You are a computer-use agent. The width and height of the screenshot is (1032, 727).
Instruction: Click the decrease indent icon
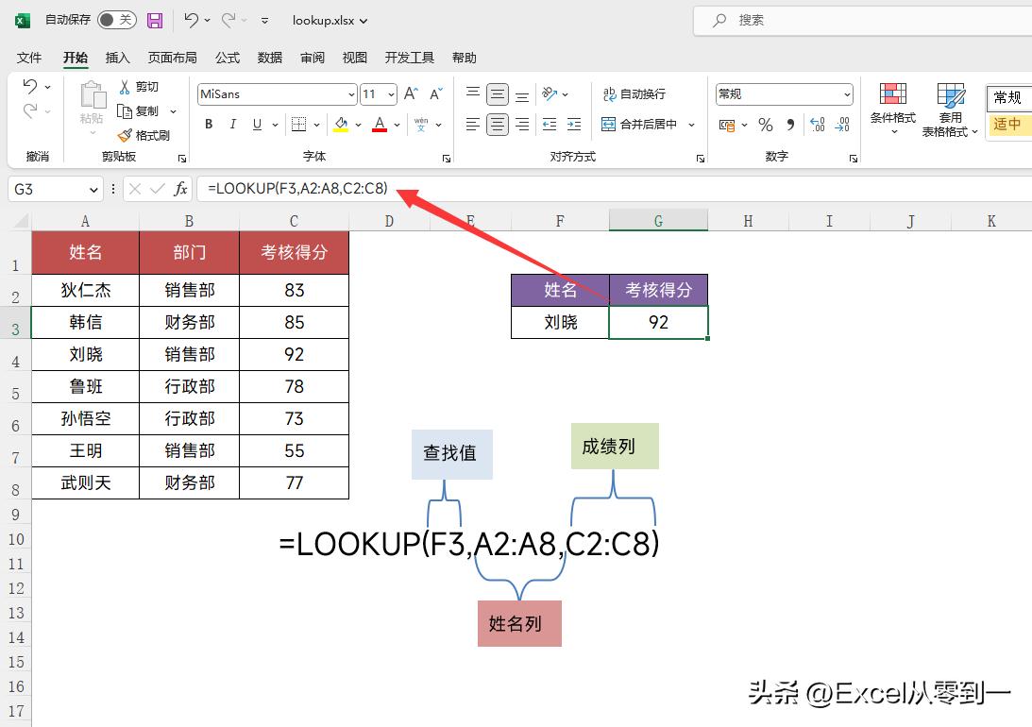(550, 124)
